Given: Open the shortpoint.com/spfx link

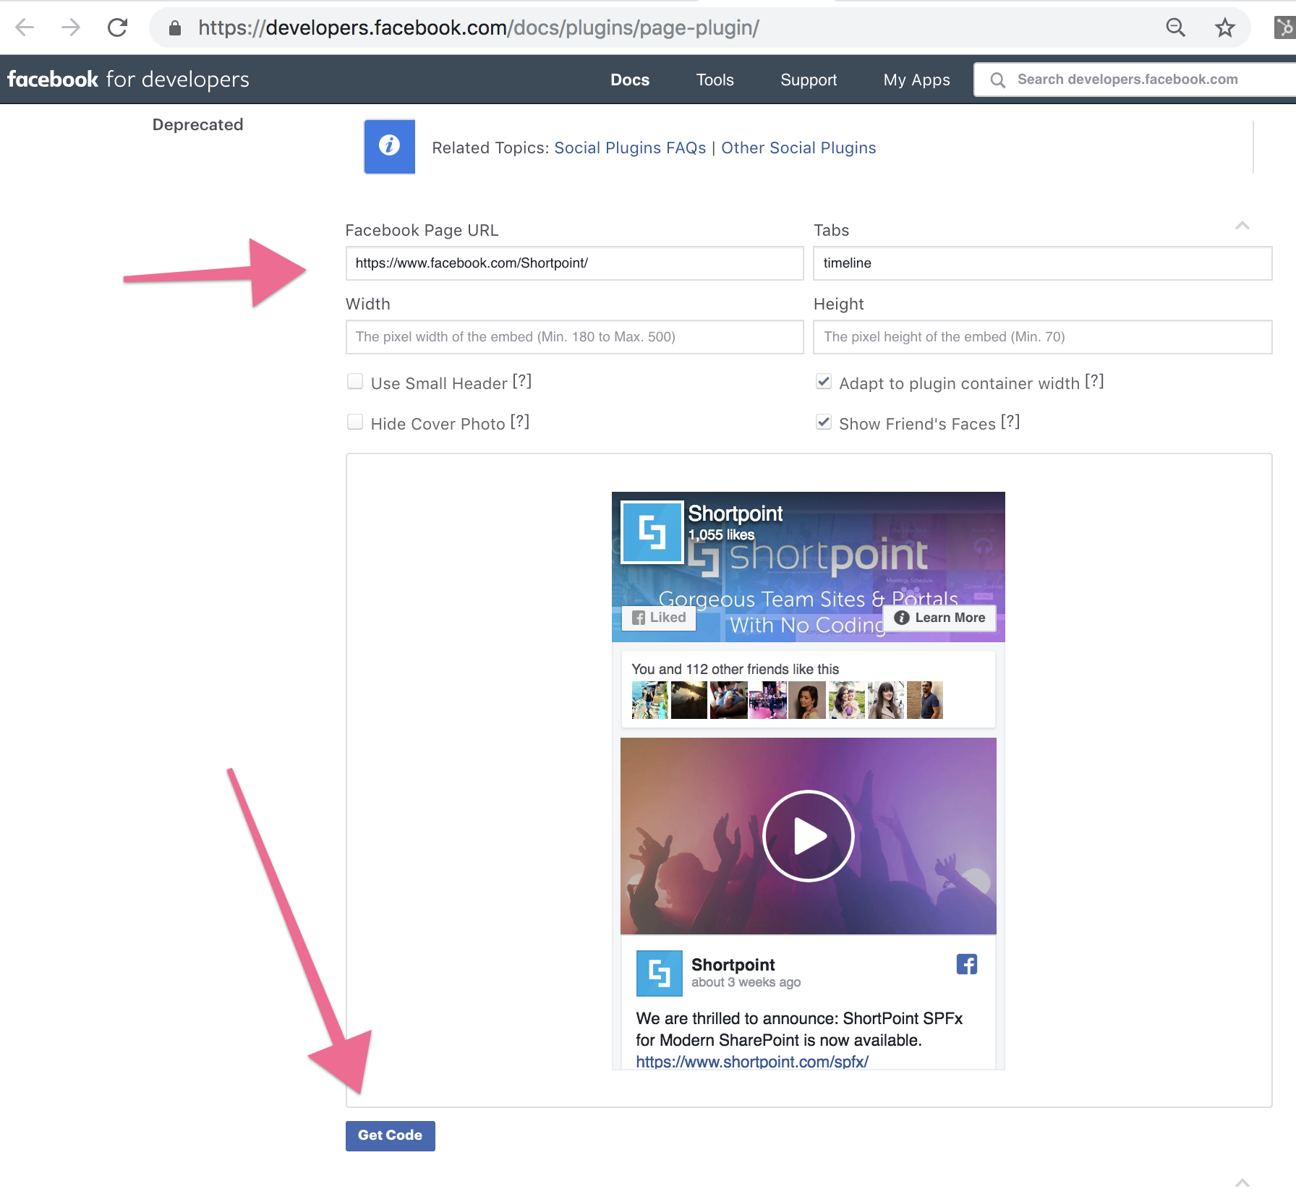Looking at the screenshot, I should tap(752, 1061).
